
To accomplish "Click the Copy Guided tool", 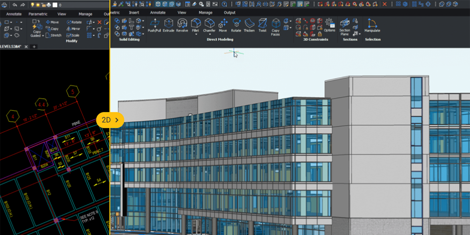I will click(37, 29).
